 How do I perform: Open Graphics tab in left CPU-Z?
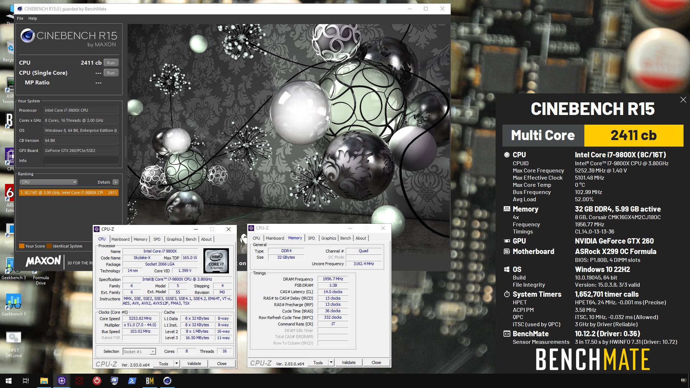point(174,239)
